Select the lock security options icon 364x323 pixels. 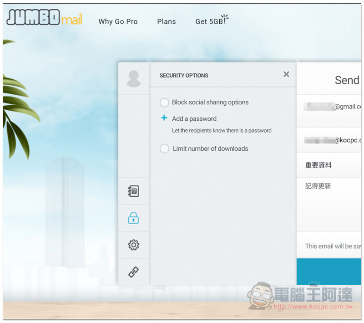(x=133, y=218)
